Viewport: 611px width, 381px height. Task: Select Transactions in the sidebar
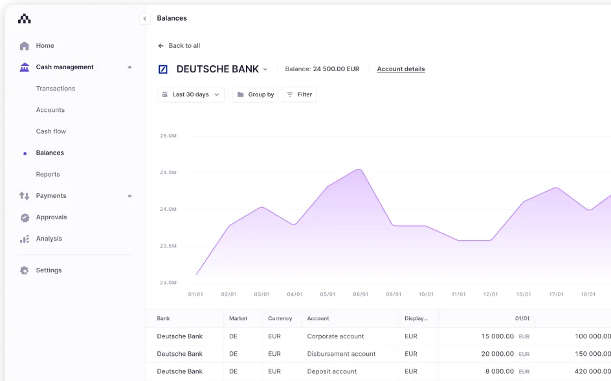click(x=54, y=89)
